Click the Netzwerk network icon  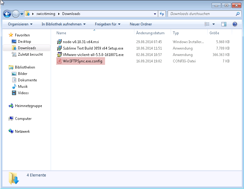tap(11, 131)
